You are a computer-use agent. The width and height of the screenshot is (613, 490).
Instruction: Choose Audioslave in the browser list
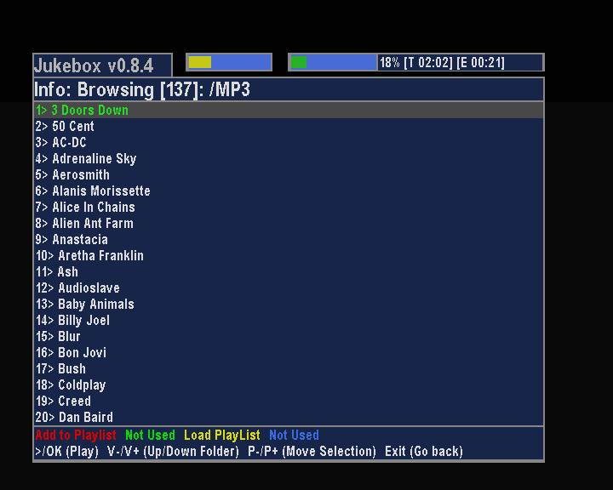coord(289,288)
